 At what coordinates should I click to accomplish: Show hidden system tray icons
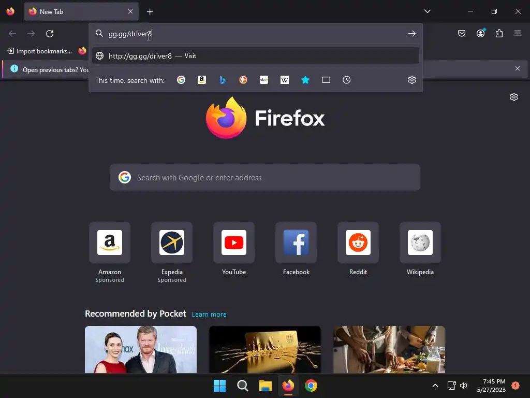[435, 386]
